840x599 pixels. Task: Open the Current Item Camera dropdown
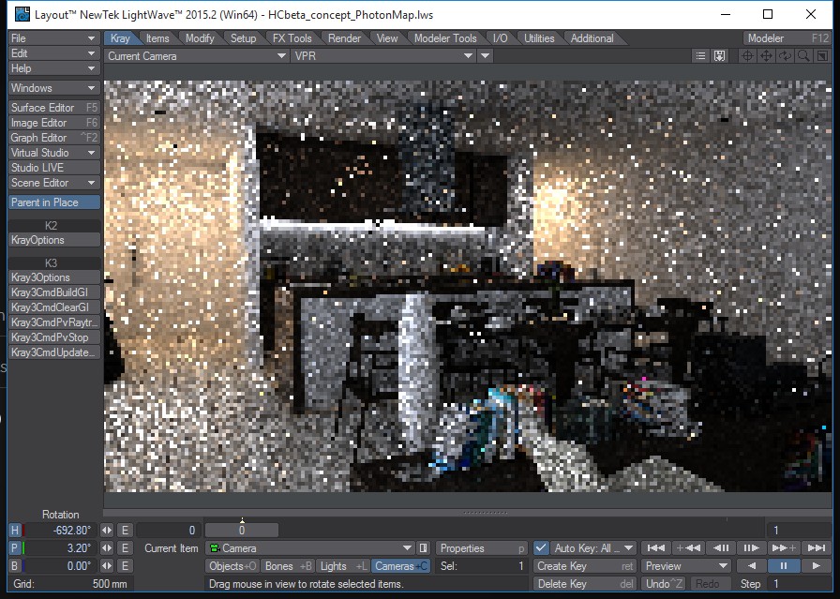click(309, 548)
